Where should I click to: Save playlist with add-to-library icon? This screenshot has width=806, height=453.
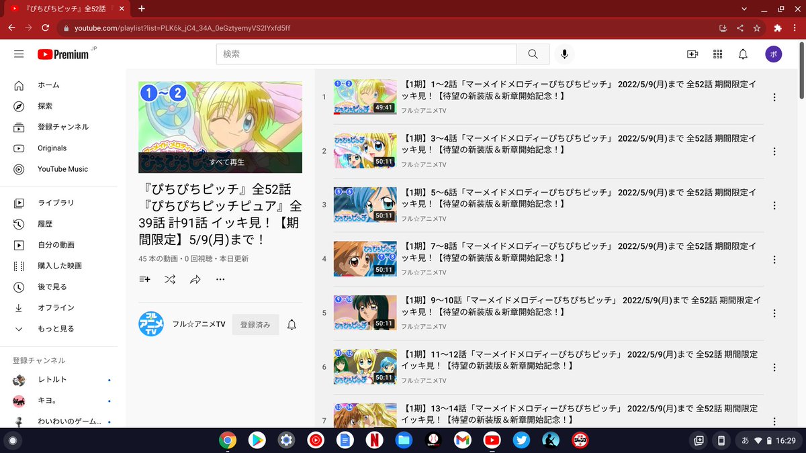(144, 279)
